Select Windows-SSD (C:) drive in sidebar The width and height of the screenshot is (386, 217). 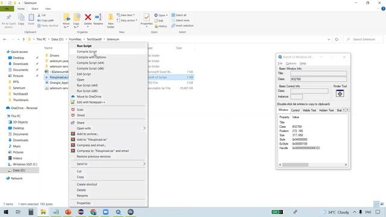click(25, 165)
